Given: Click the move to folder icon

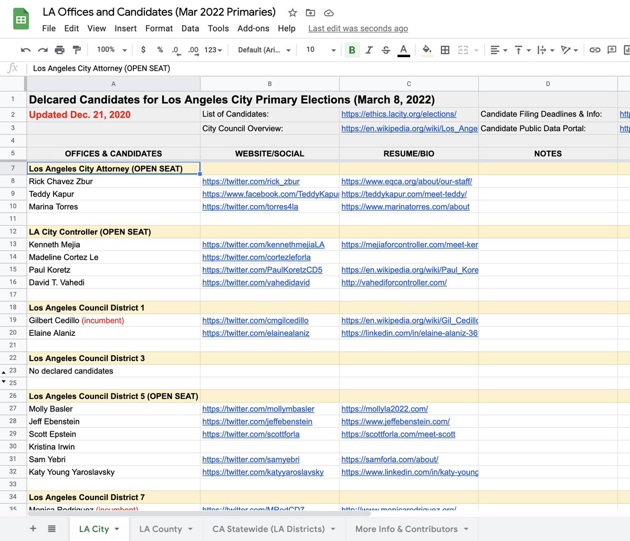Looking at the screenshot, I should [310, 13].
